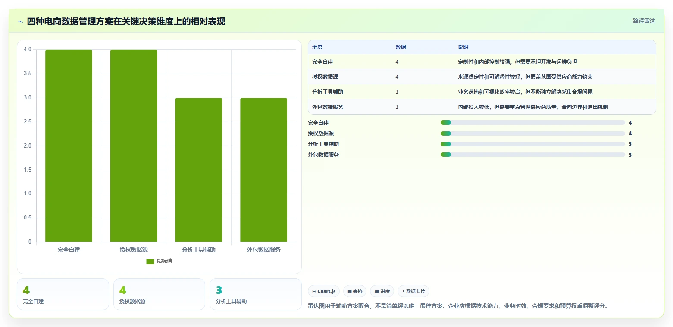
Task: Click the 4.0 y-axis tick label
Action: coord(28,49)
